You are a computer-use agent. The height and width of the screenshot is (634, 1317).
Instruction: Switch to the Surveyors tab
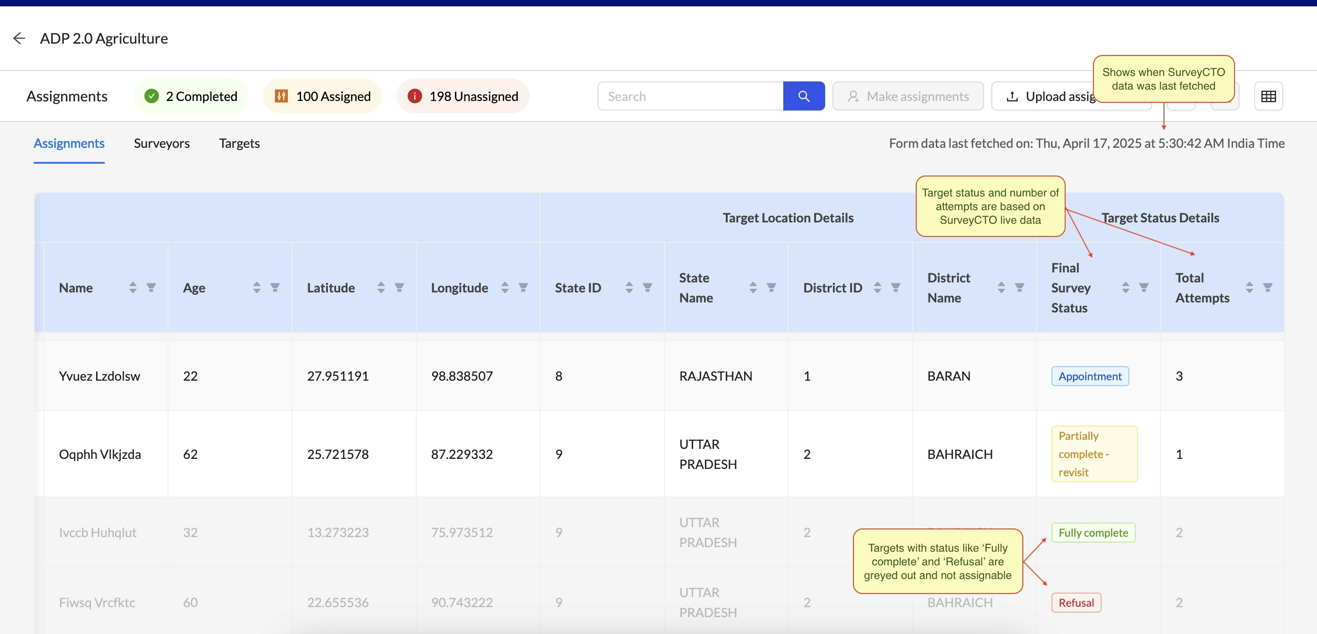[162, 143]
